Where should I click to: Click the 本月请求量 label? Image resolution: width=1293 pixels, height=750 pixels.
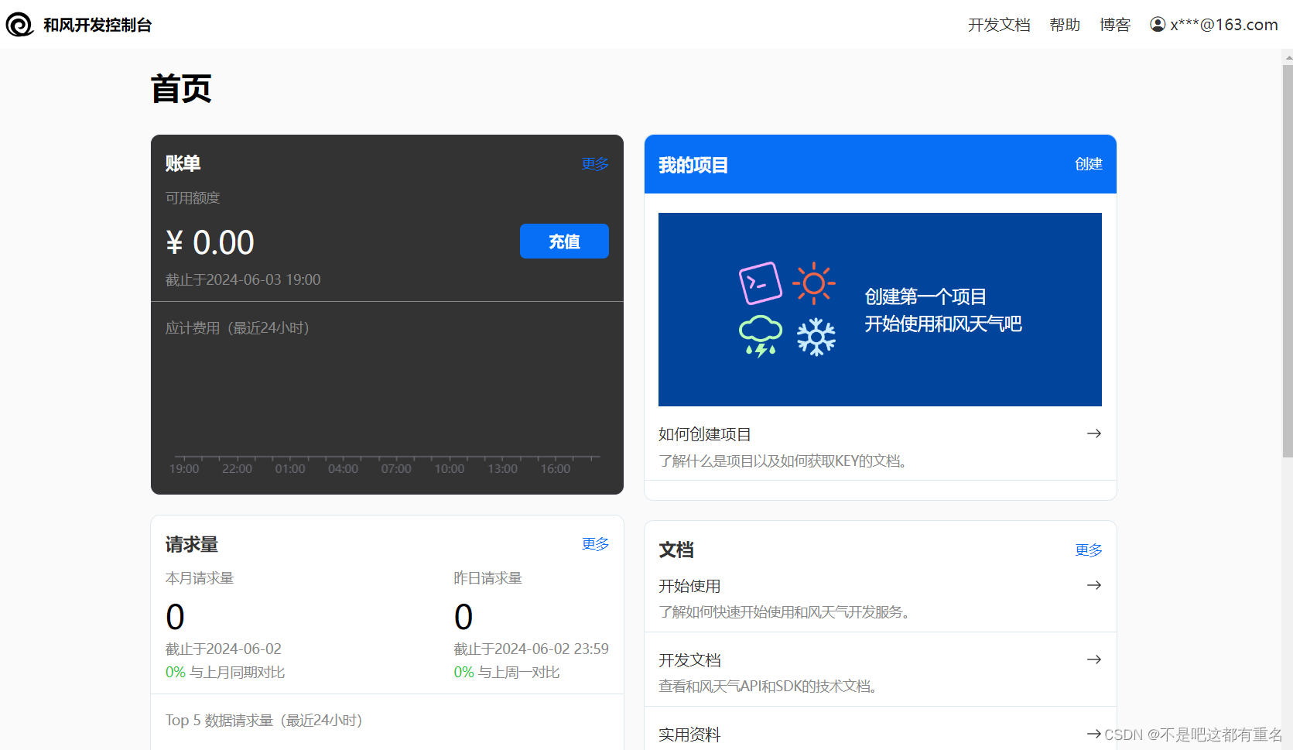(x=200, y=578)
